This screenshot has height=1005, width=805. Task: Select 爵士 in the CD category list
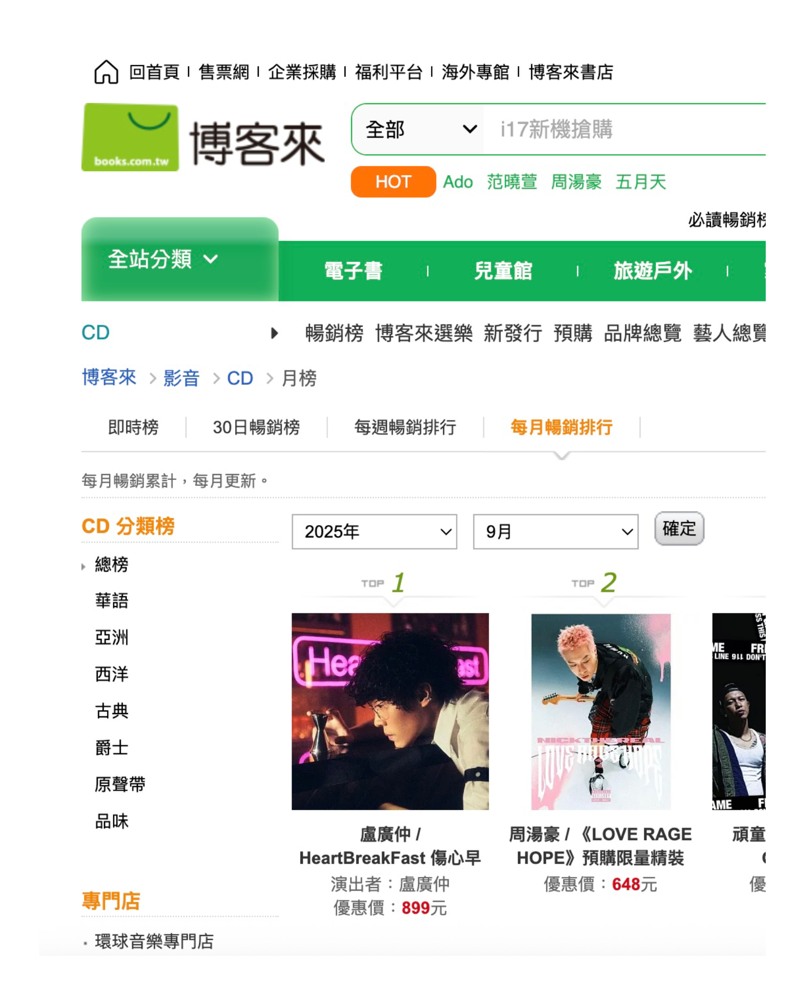point(111,748)
